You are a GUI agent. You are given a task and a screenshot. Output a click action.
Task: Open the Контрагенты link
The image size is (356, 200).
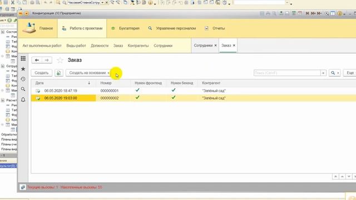[138, 46]
